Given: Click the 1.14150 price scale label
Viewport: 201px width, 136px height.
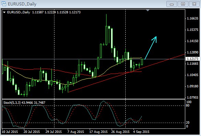Looking at the screenshot, I should click(x=192, y=41).
